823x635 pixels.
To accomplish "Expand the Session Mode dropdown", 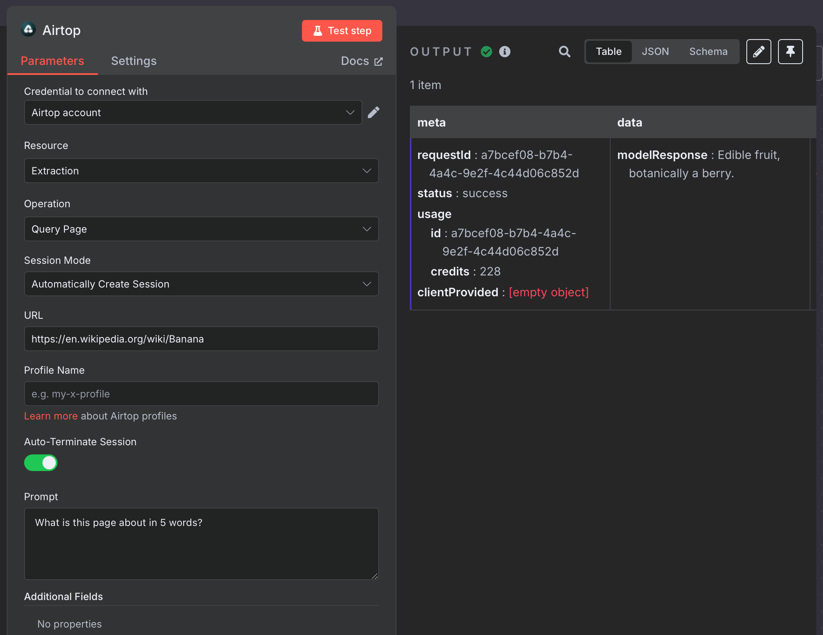I will point(201,284).
